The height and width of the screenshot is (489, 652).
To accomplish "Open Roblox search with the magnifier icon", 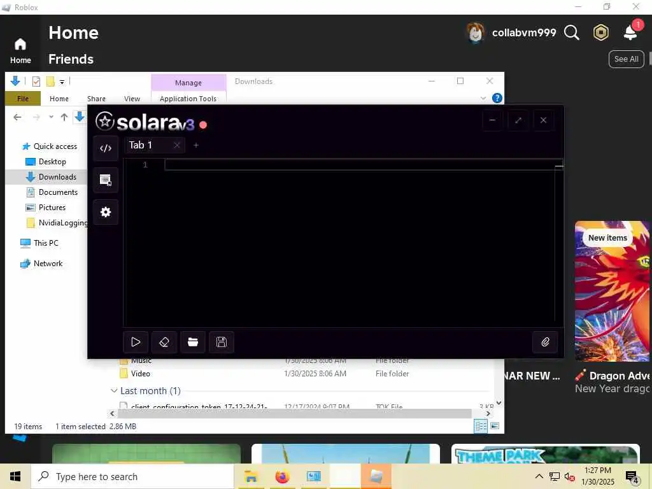I will [x=571, y=32].
